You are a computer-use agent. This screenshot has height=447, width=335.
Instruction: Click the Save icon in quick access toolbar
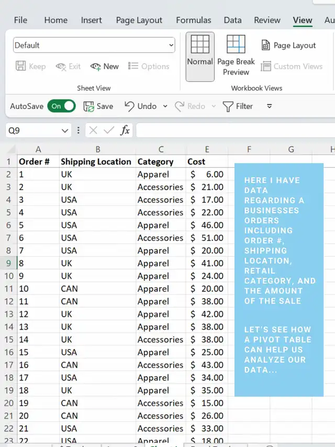point(89,106)
